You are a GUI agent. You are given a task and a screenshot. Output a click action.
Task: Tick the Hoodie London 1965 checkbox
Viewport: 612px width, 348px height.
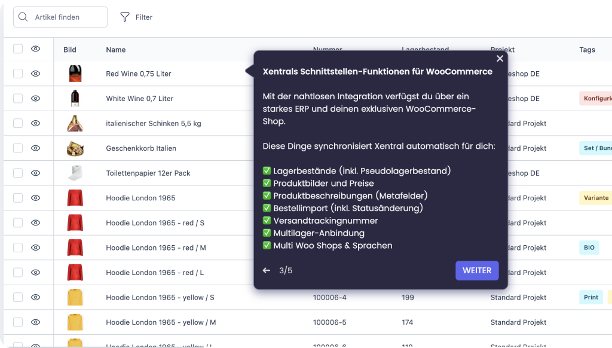18,198
